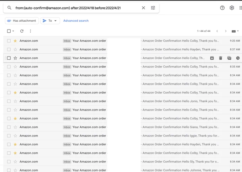
Task: Expand the select-all dropdown arrow
Action: (x=13, y=31)
